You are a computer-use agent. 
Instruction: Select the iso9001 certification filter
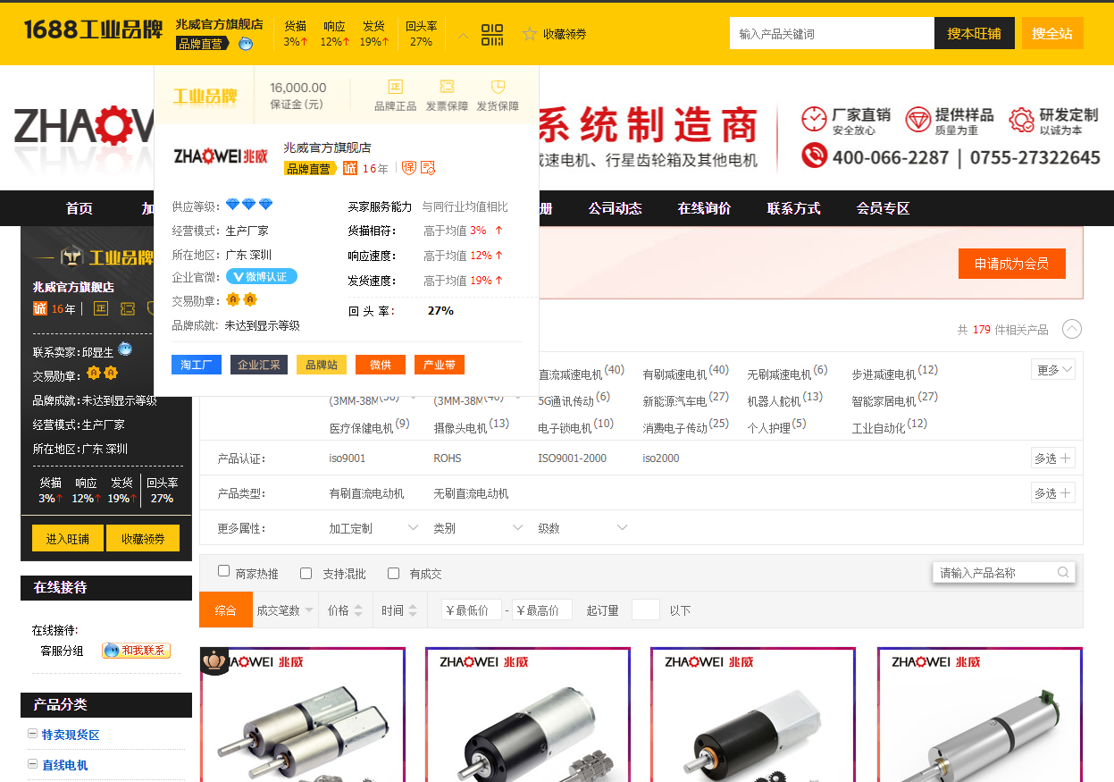[x=348, y=458]
